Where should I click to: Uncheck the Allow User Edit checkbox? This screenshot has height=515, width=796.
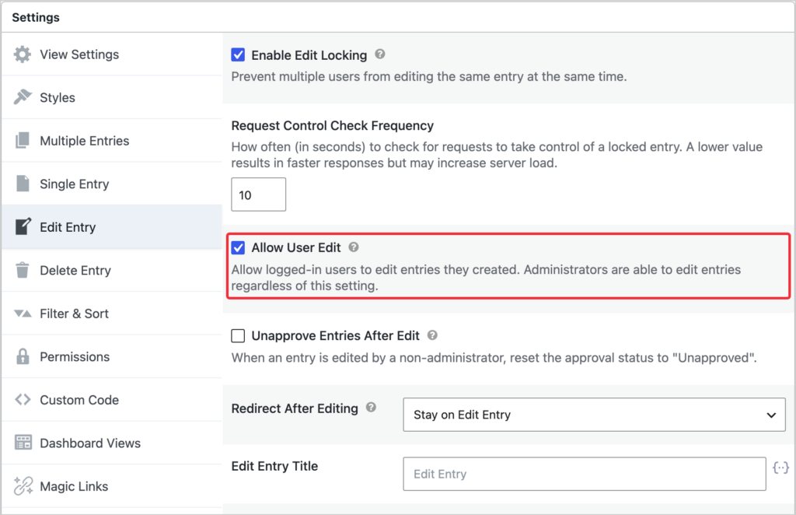pos(238,247)
